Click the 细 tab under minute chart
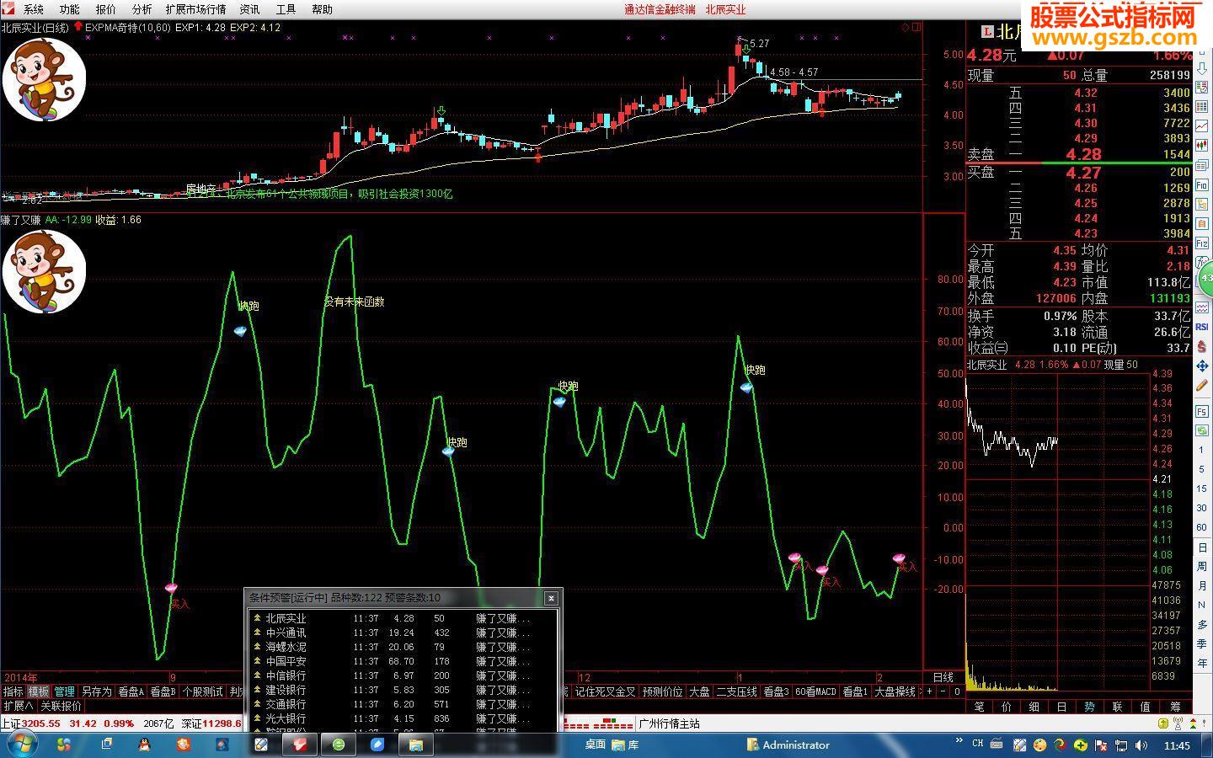Image resolution: width=1213 pixels, height=758 pixels. (x=1034, y=707)
